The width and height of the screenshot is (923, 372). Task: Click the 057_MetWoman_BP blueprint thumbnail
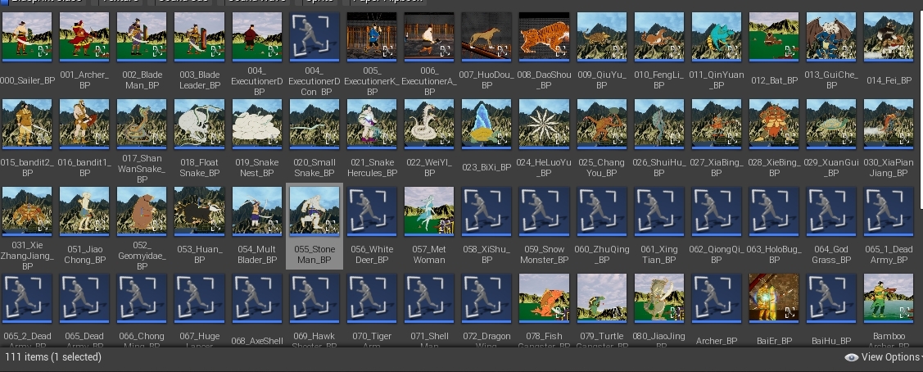tap(429, 211)
